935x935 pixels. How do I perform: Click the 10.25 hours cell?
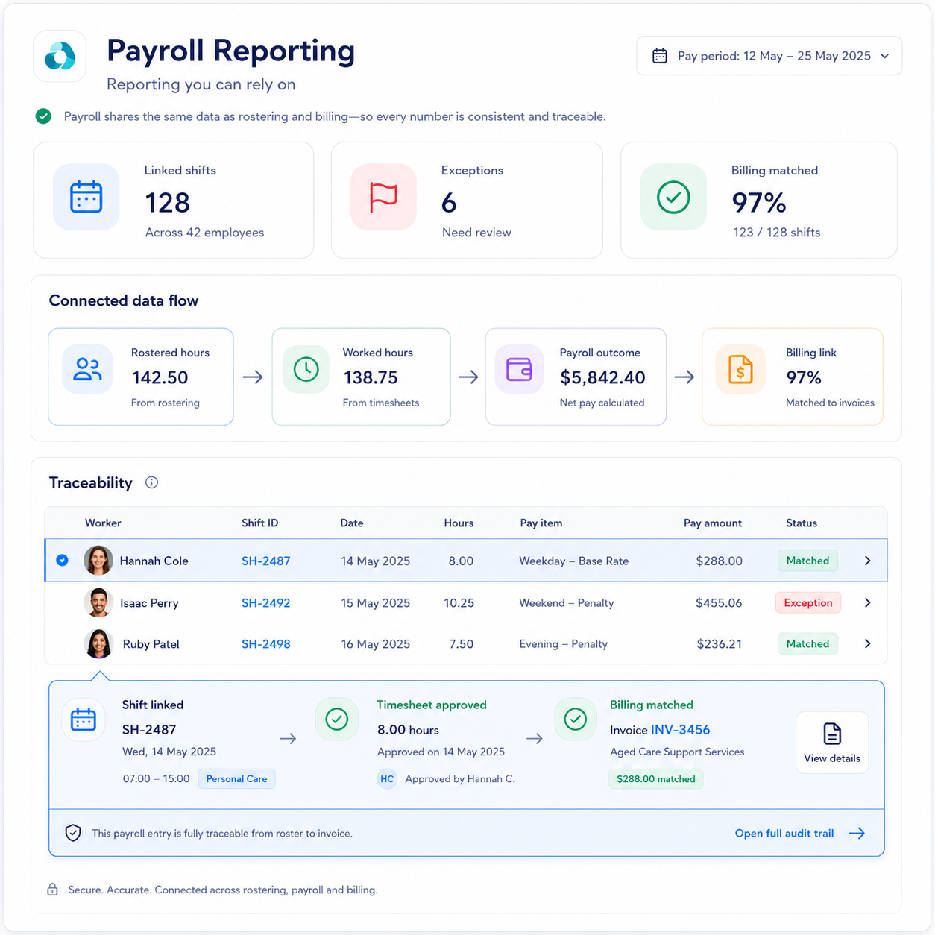459,602
